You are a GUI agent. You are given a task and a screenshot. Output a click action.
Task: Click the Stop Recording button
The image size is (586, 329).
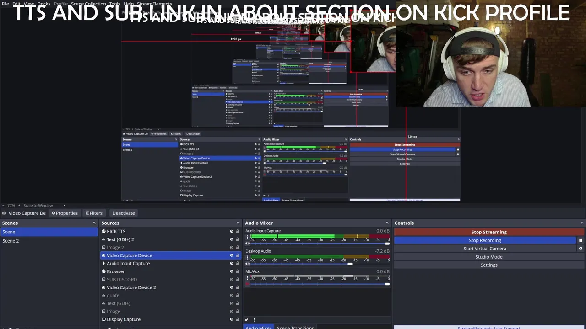coord(485,240)
